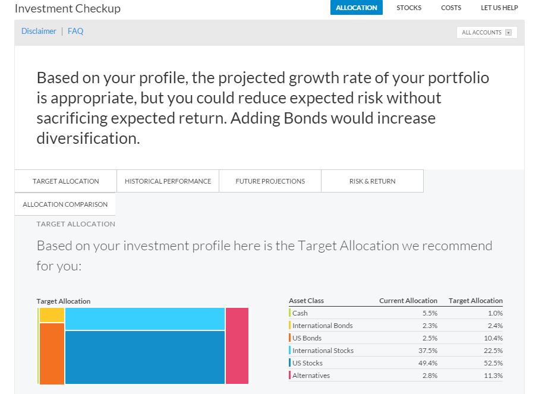The width and height of the screenshot is (542, 394).
Task: Open the Risk & Return sub-tab
Action: tap(372, 181)
